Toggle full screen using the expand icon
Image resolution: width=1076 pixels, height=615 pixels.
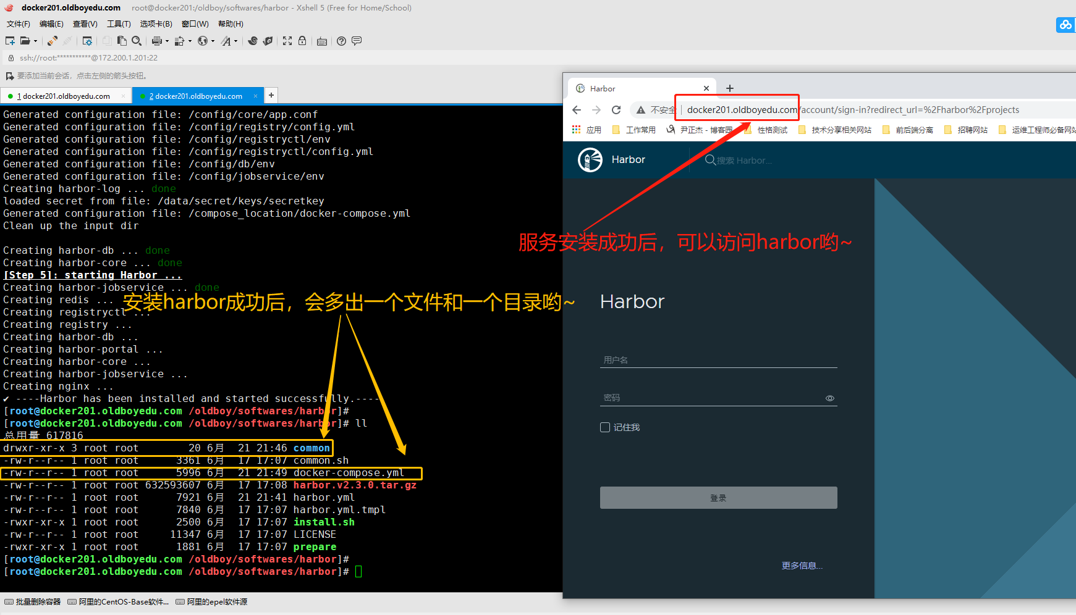click(x=287, y=41)
